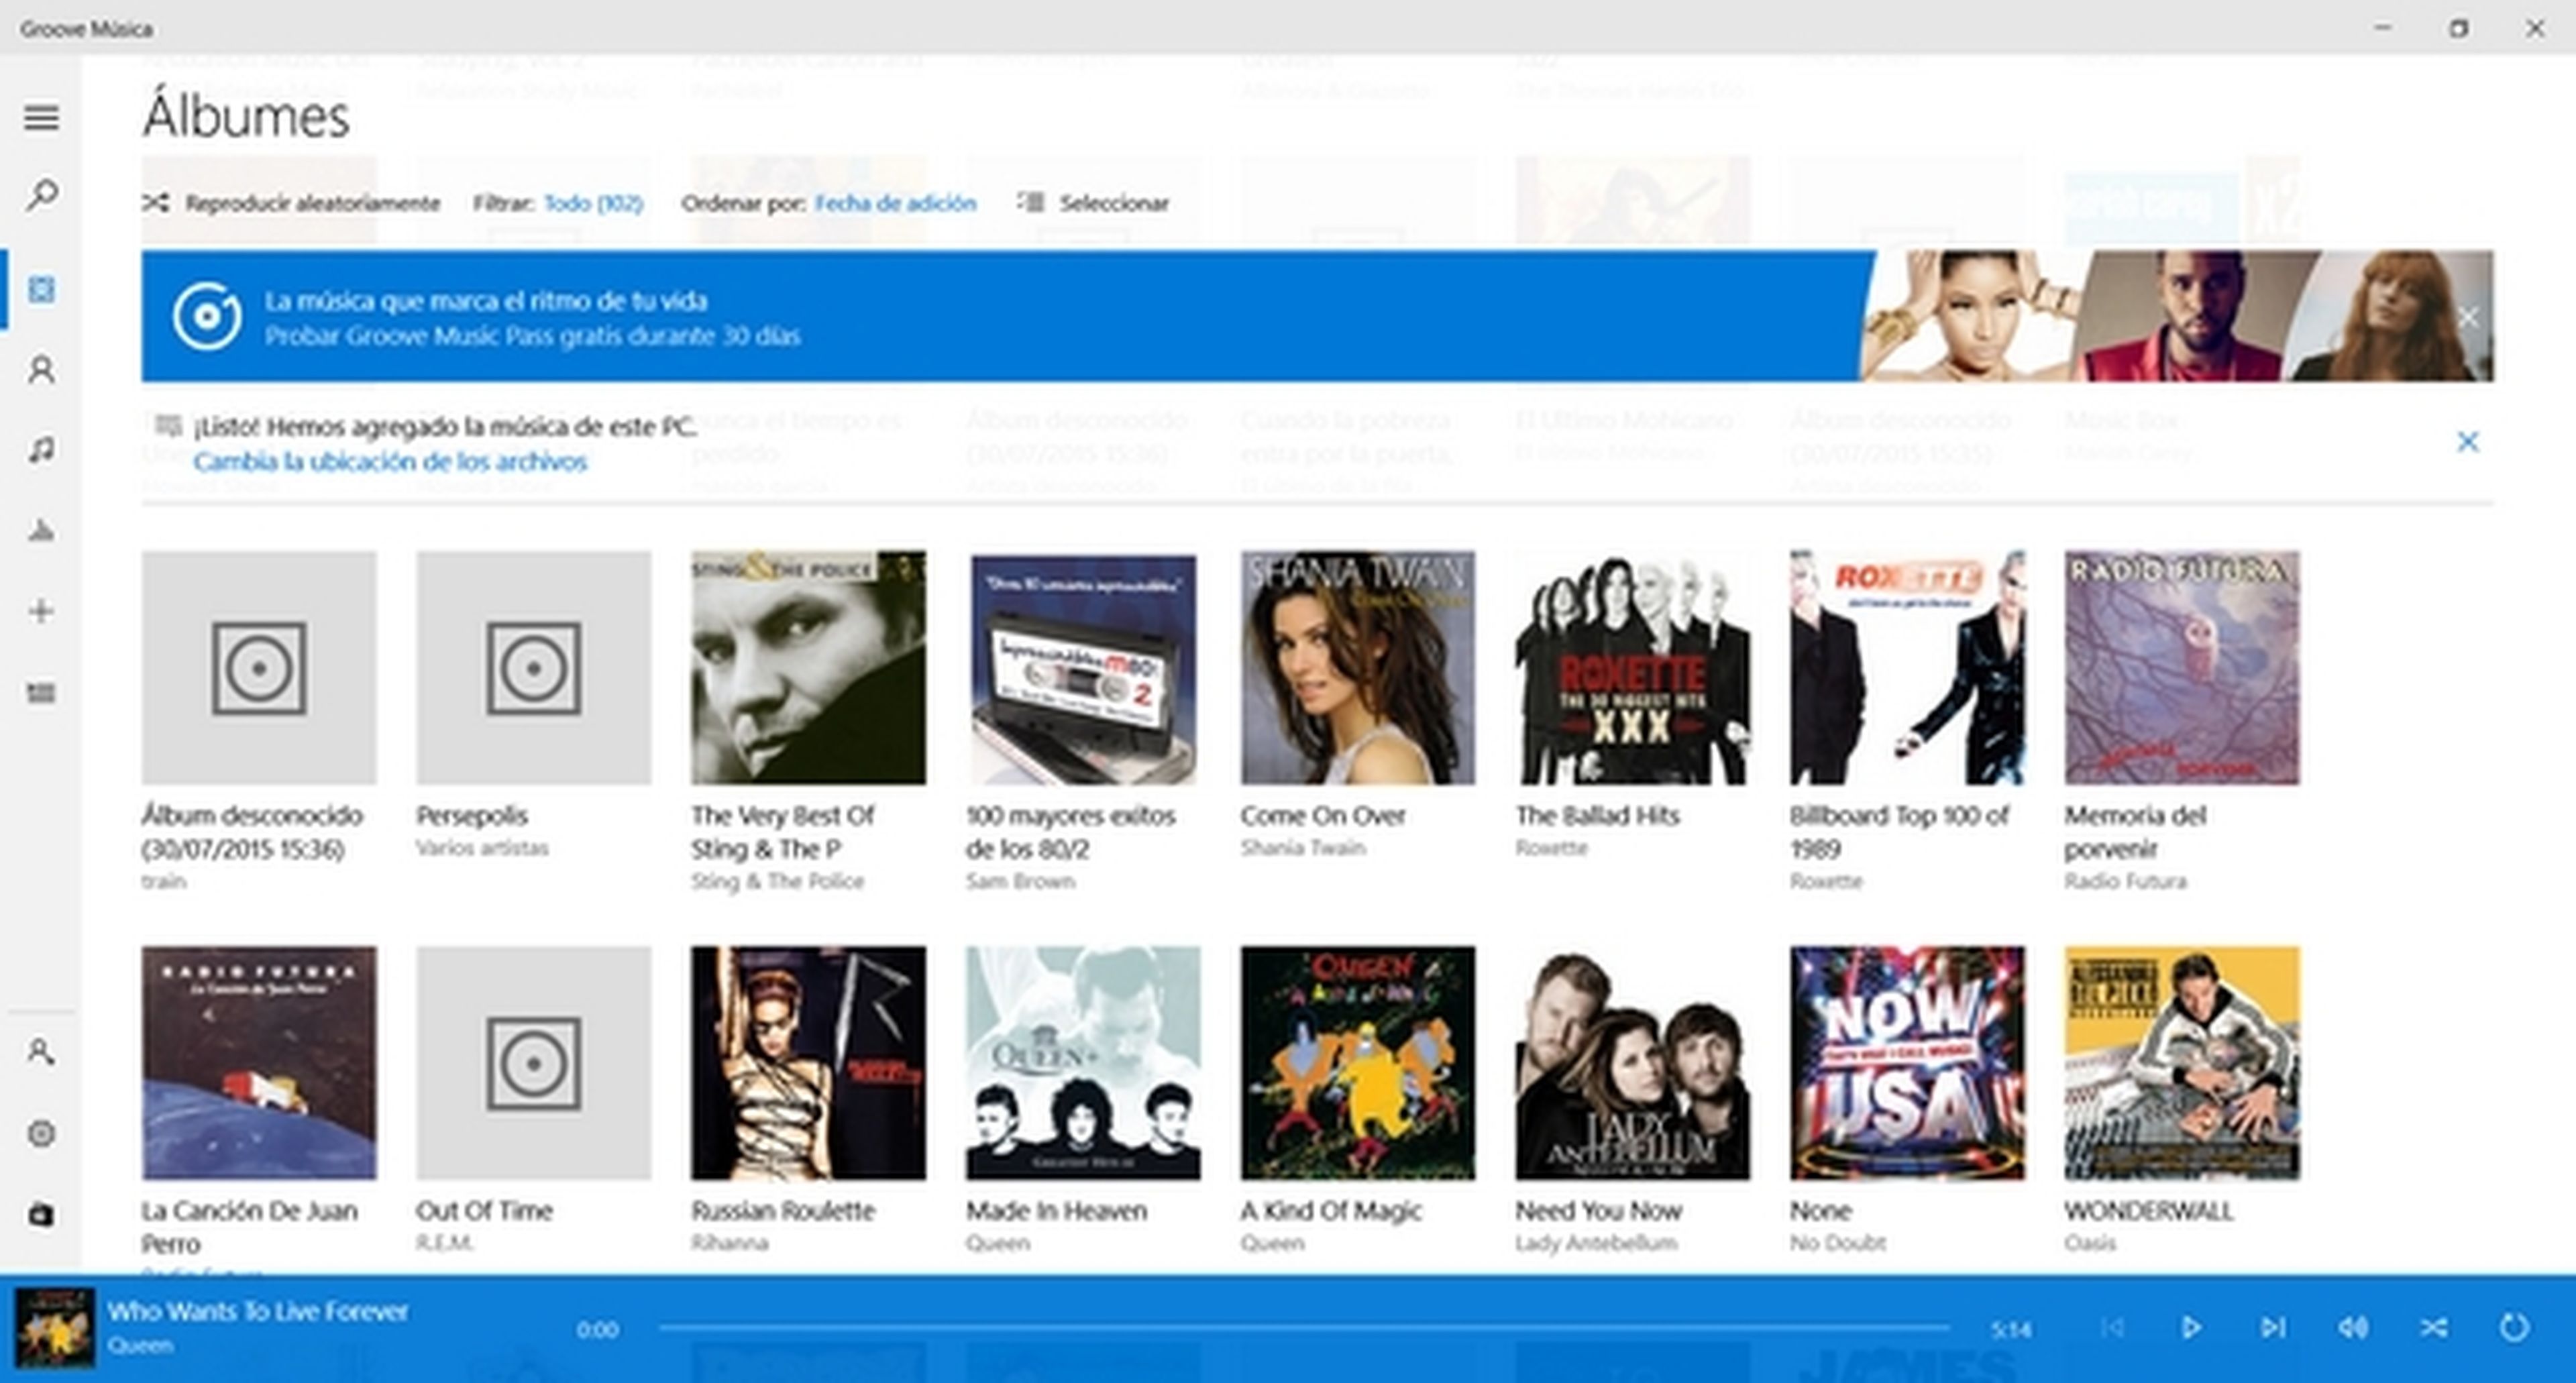Open the Come On Over album thumbnail
The height and width of the screenshot is (1383, 2576).
tap(1357, 667)
